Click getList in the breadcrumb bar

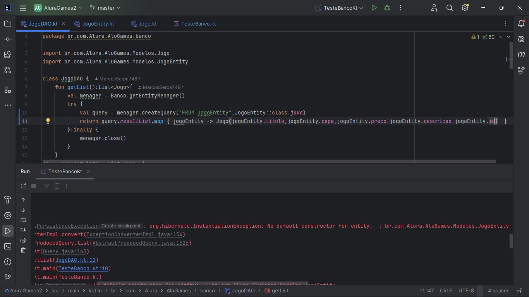pyautogui.click(x=277, y=291)
